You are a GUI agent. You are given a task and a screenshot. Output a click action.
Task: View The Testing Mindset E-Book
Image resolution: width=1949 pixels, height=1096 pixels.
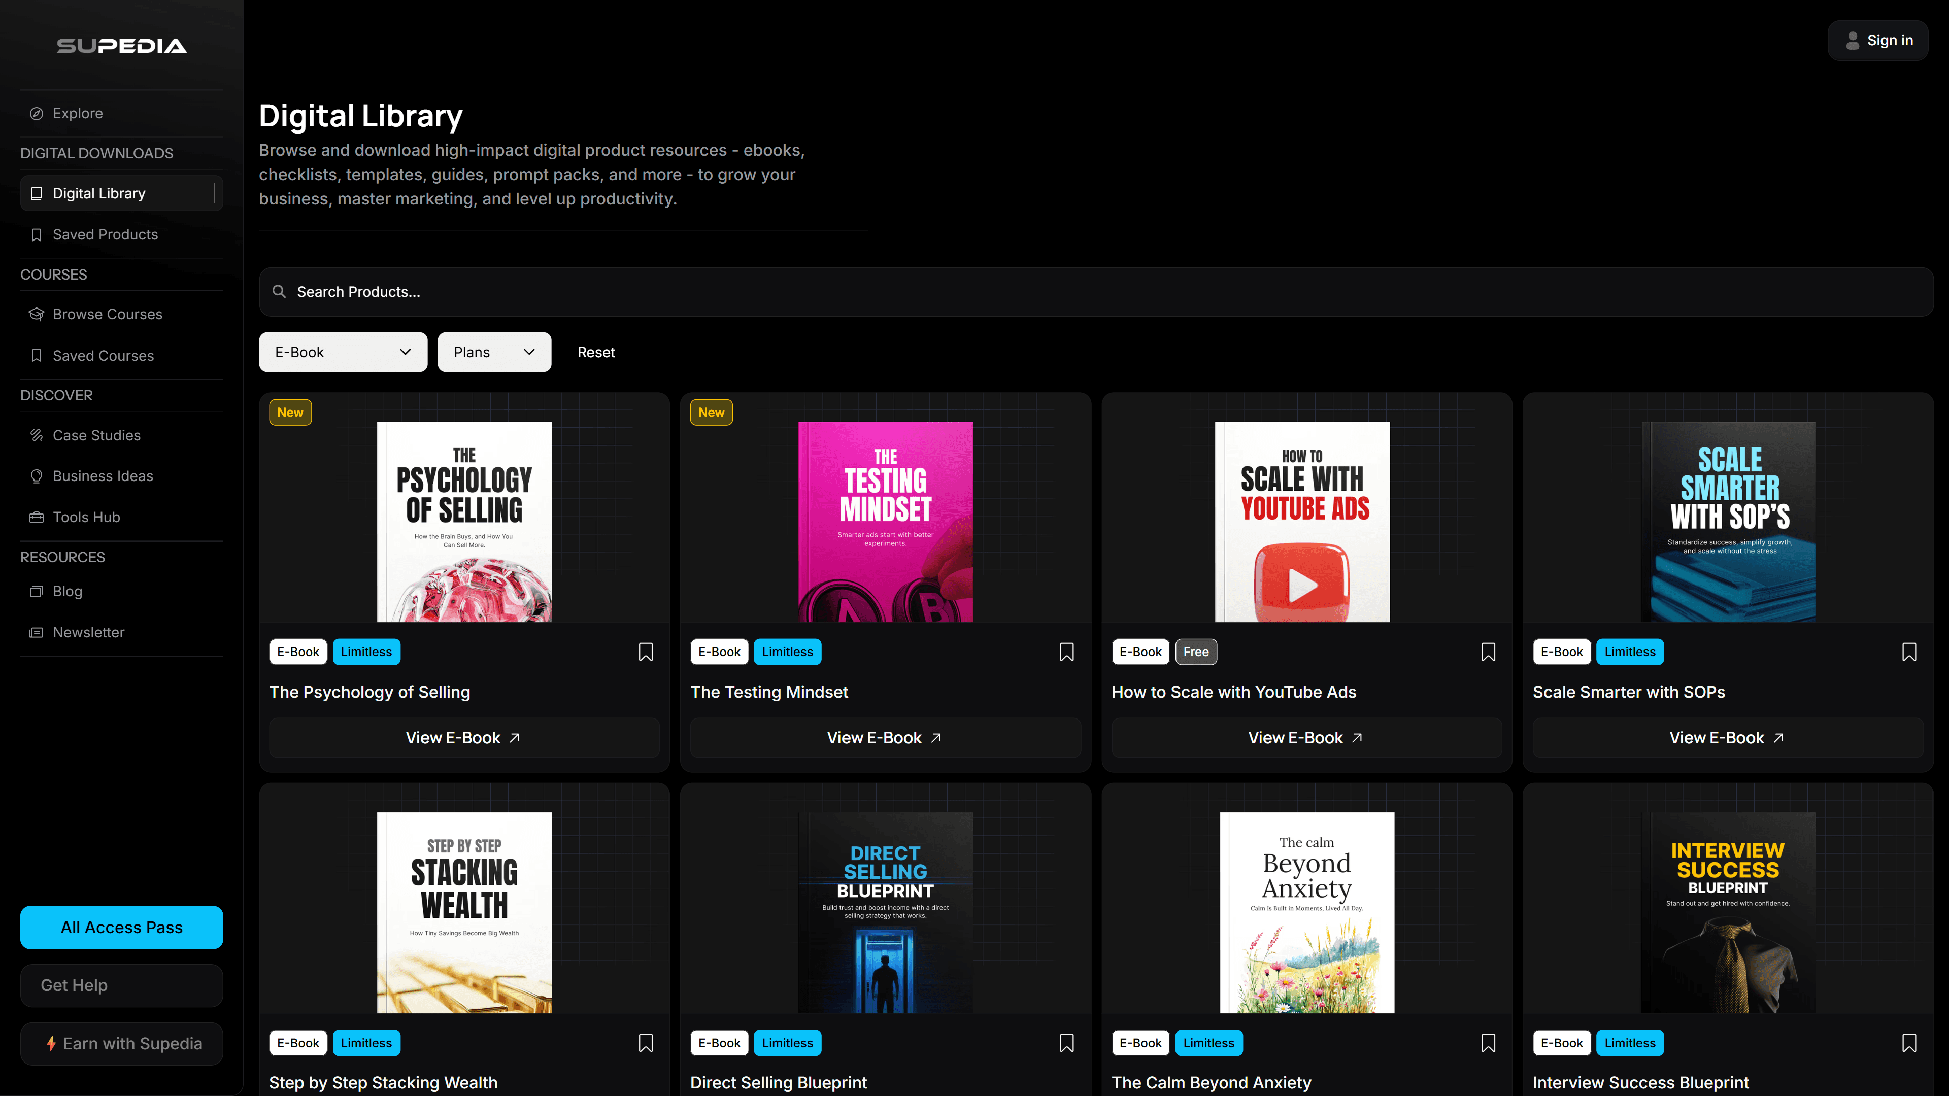[885, 737]
